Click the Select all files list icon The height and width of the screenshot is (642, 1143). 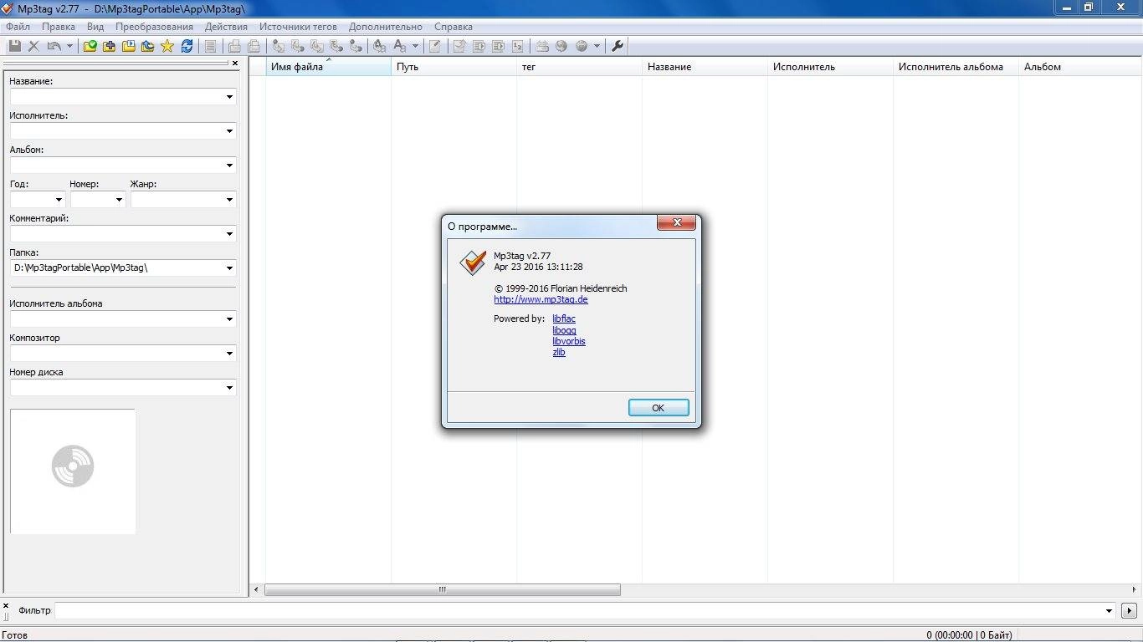pos(210,46)
